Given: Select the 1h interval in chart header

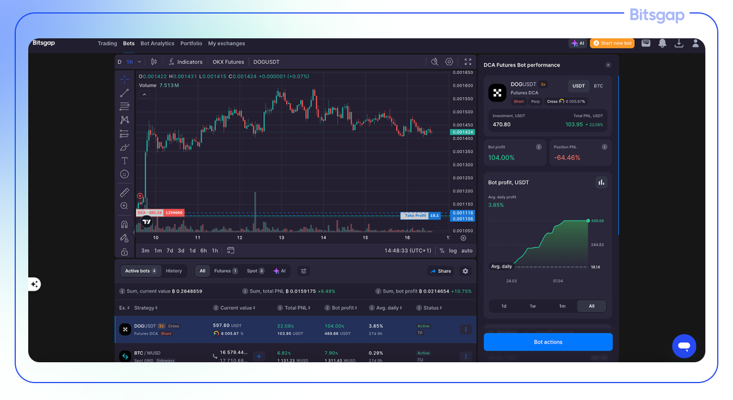Looking at the screenshot, I should point(130,62).
